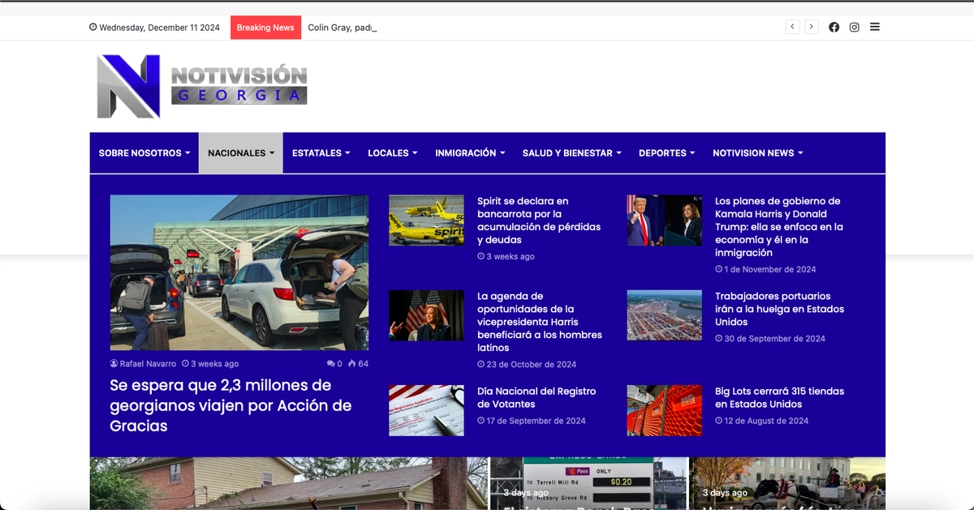The height and width of the screenshot is (510, 974).
Task: Click the Trump and Harris thumbnail image
Action: point(664,221)
